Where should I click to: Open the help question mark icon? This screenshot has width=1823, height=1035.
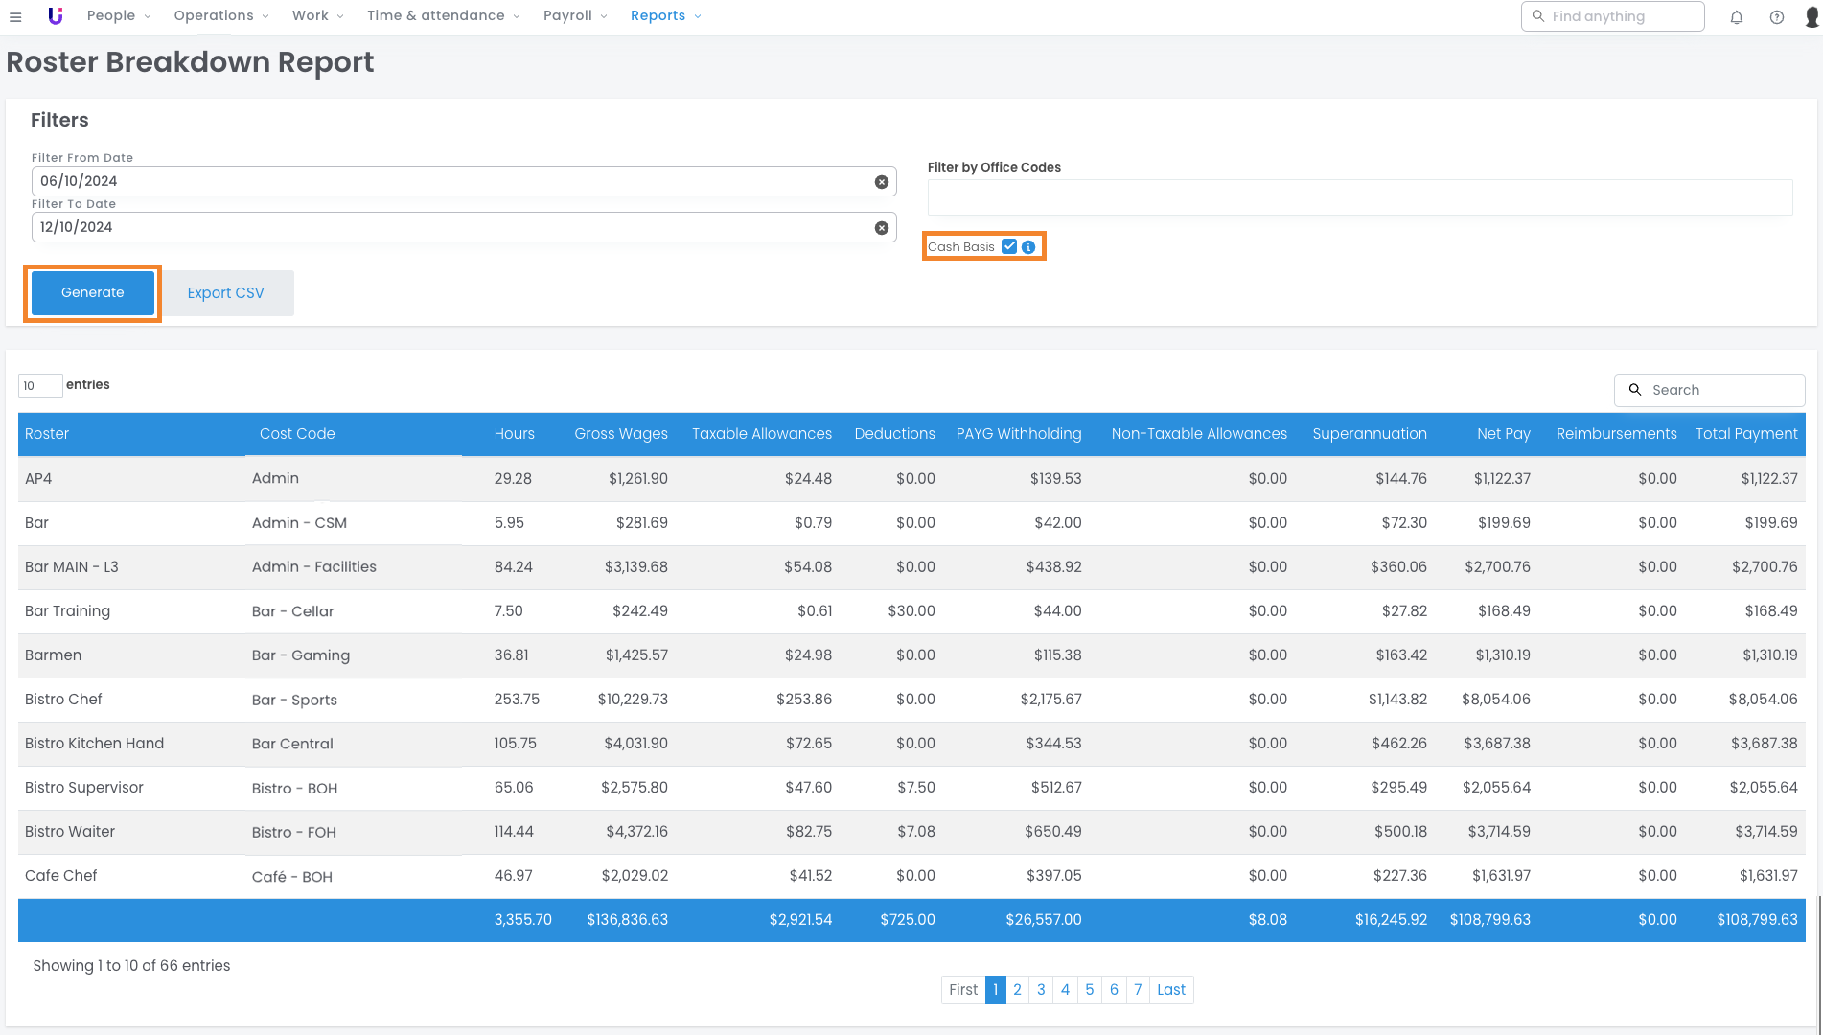[1776, 17]
